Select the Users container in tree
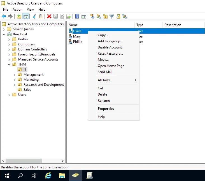 (x=22, y=95)
